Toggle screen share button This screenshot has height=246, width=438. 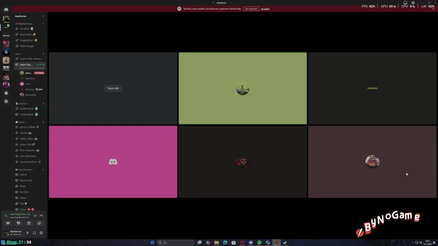[x=18, y=223]
